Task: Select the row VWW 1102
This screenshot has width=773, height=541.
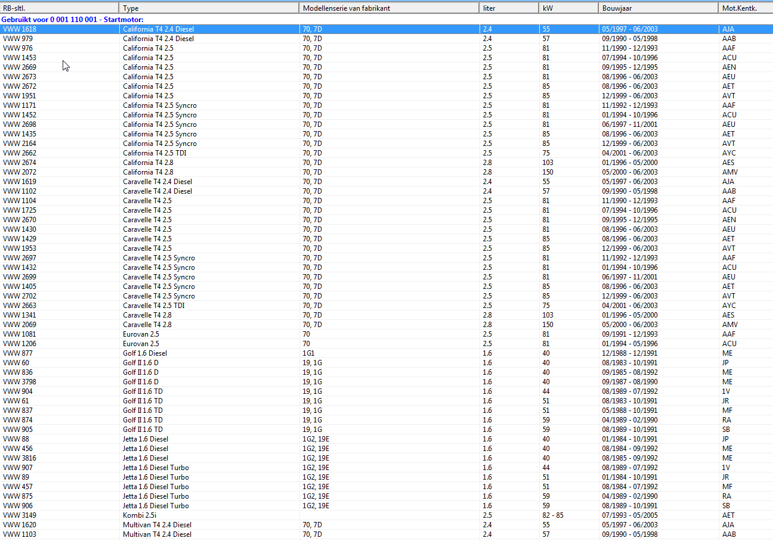Action: click(x=386, y=191)
